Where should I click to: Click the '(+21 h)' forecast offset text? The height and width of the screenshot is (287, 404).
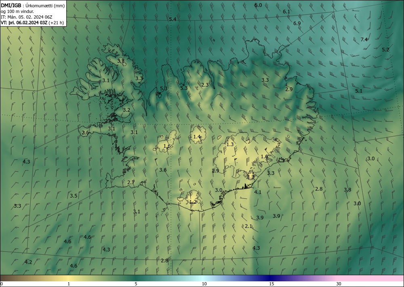pyautogui.click(x=56, y=23)
